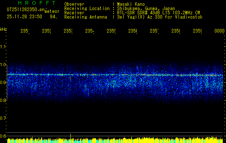This screenshot has width=226, height=143.
Task: Click the count value 94 beside the date
Action: click(x=53, y=17)
